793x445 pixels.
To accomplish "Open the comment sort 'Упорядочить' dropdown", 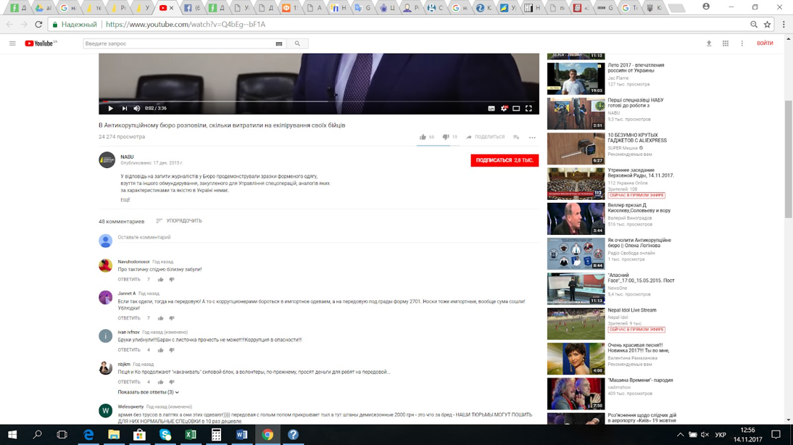I will [179, 221].
